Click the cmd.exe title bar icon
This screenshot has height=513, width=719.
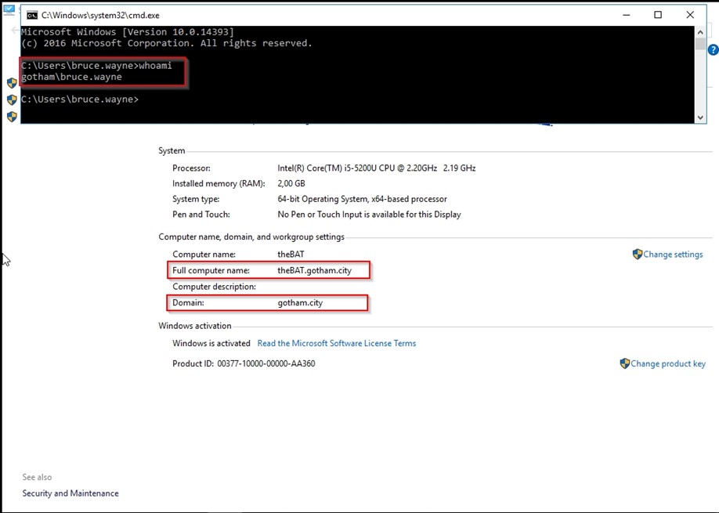tap(31, 16)
